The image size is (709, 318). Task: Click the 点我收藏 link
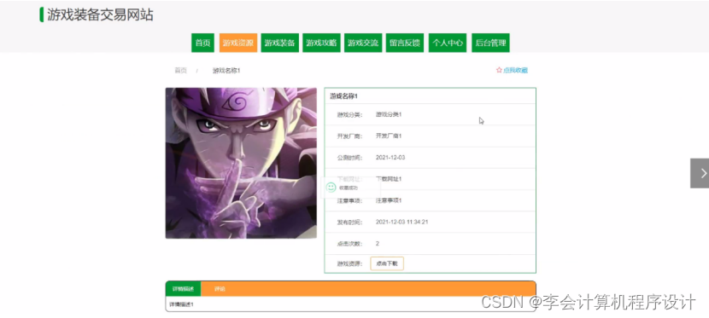(x=515, y=71)
